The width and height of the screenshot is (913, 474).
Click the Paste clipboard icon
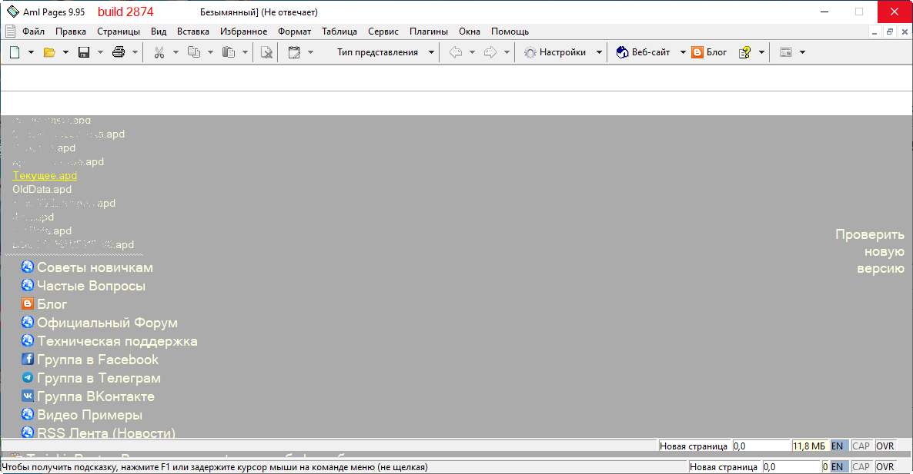point(228,52)
